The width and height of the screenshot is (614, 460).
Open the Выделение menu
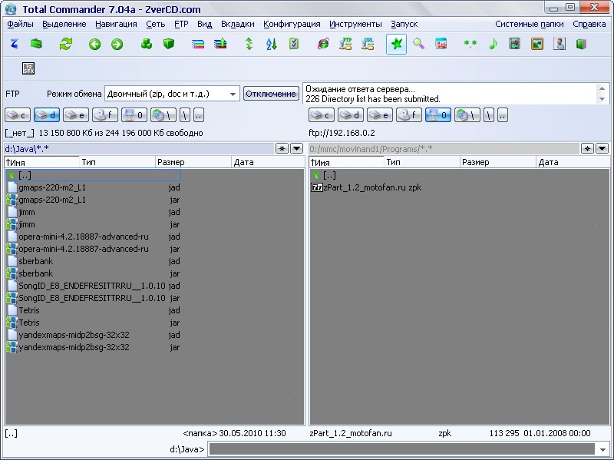coord(64,24)
